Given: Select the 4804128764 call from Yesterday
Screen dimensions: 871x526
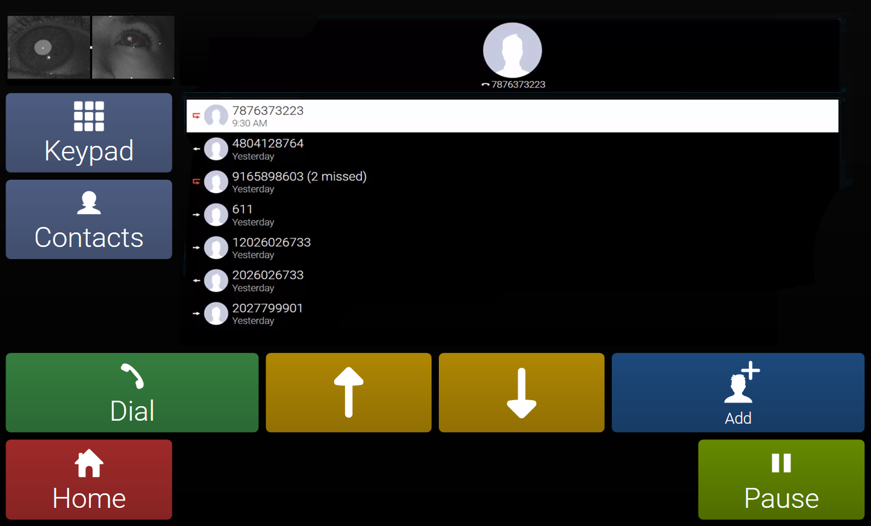Looking at the screenshot, I should 424,148.
